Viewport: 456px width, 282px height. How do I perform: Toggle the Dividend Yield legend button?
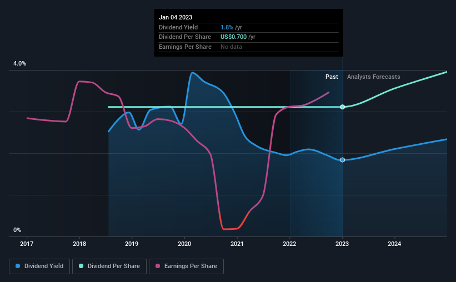pos(39,266)
